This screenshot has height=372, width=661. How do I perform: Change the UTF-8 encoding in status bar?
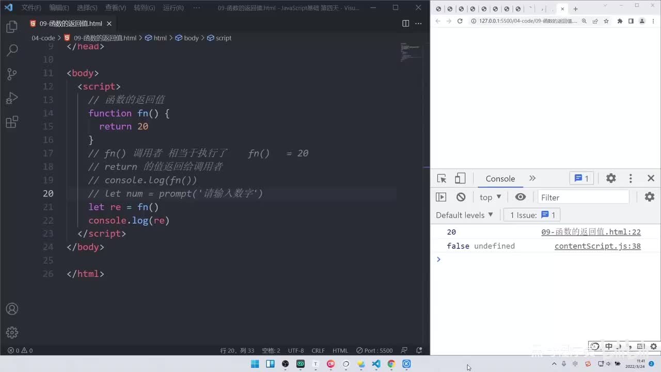tap(296, 350)
